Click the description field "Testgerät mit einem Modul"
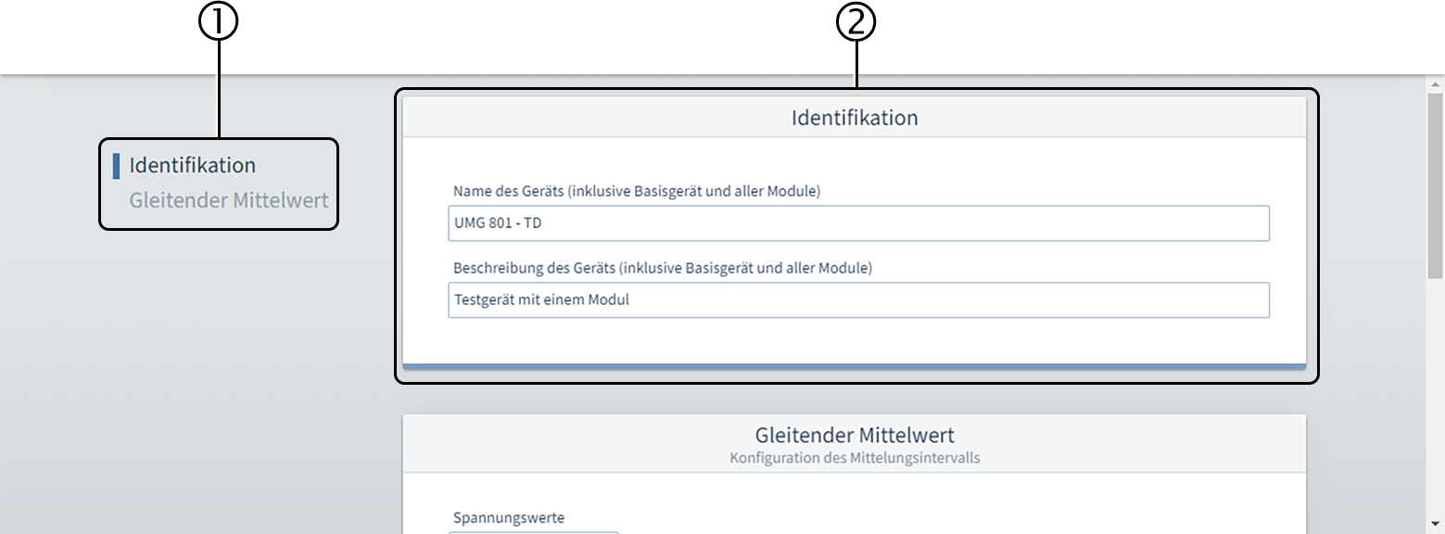The height and width of the screenshot is (534, 1445). 857,299
